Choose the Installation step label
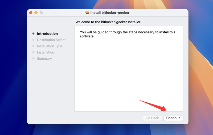This screenshot has height=135, width=213. pyautogui.click(x=46, y=52)
